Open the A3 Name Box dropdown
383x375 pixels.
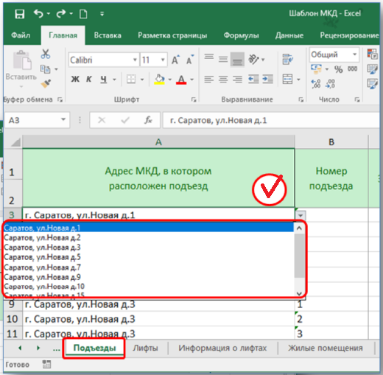(63, 120)
